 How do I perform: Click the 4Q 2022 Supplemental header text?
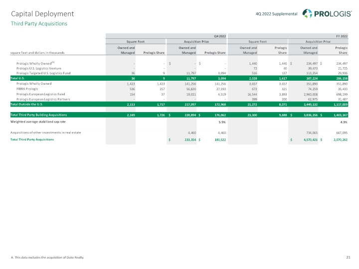[x=276, y=13]
